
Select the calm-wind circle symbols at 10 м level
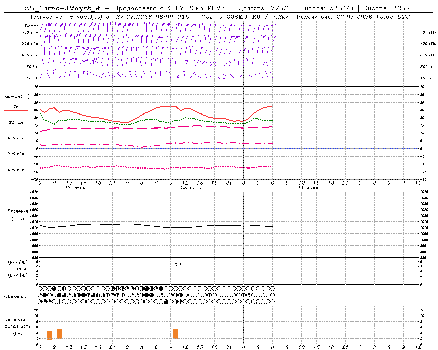[219, 78]
